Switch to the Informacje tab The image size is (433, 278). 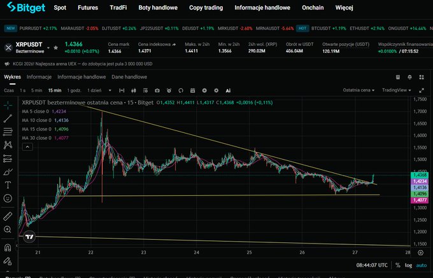tap(39, 77)
